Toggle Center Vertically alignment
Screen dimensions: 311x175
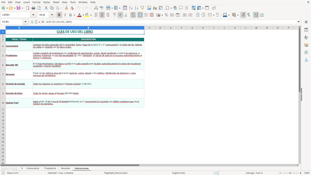120,15
